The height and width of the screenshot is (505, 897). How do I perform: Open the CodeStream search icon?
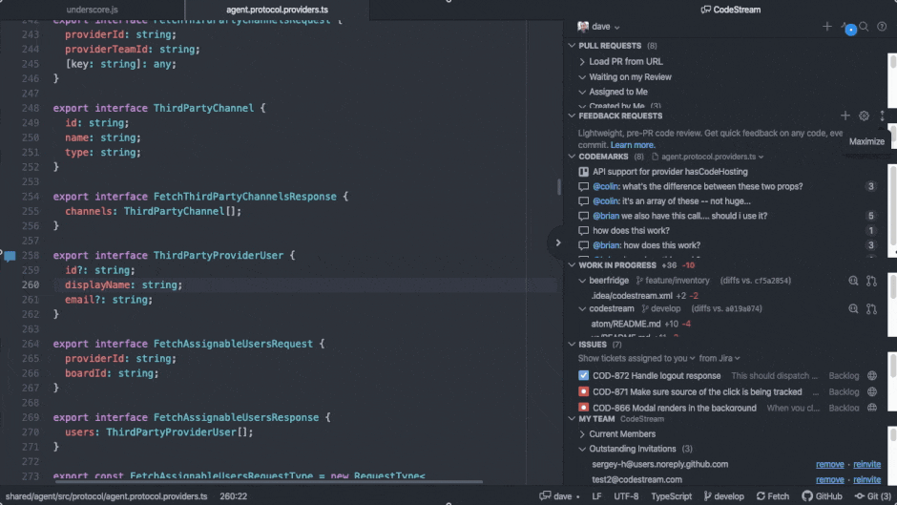(x=864, y=27)
